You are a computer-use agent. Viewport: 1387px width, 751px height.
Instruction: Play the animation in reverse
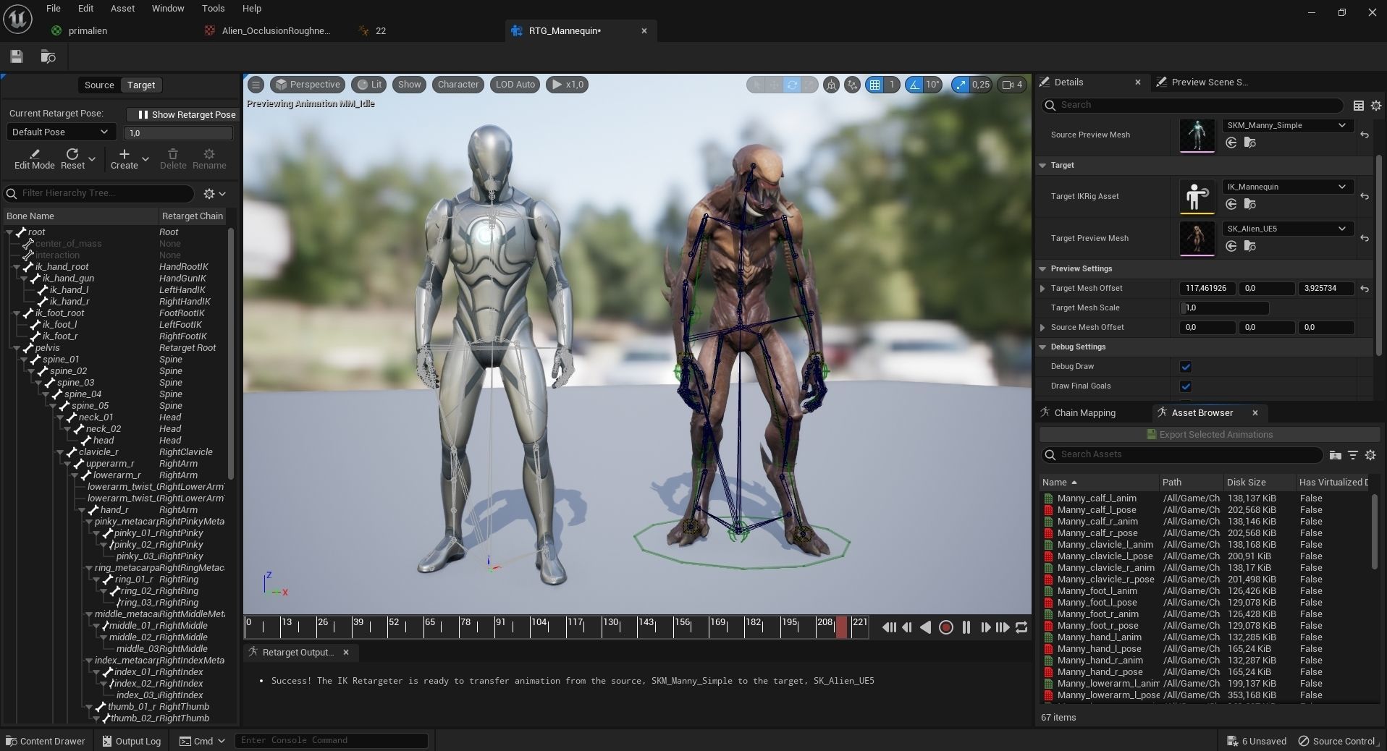[926, 627]
